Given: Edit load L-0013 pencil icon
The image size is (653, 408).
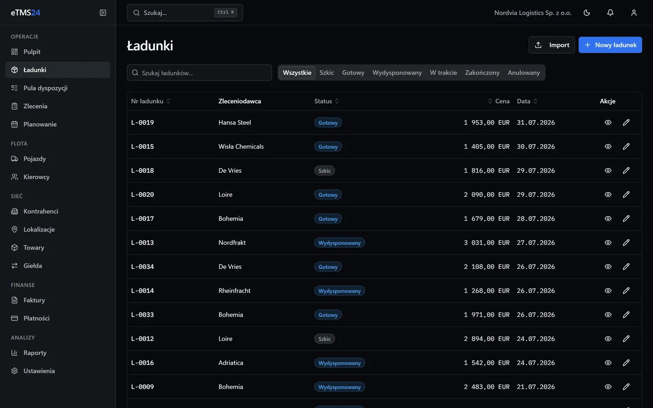Looking at the screenshot, I should pos(626,243).
